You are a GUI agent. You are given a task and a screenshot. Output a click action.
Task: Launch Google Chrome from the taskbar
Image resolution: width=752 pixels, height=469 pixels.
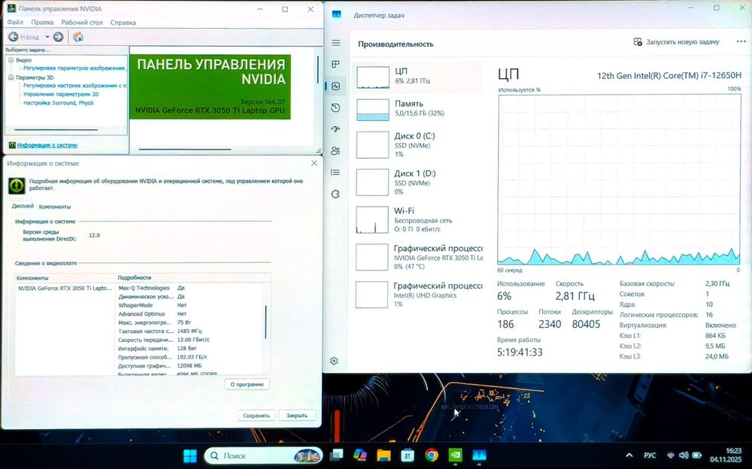tap(431, 455)
